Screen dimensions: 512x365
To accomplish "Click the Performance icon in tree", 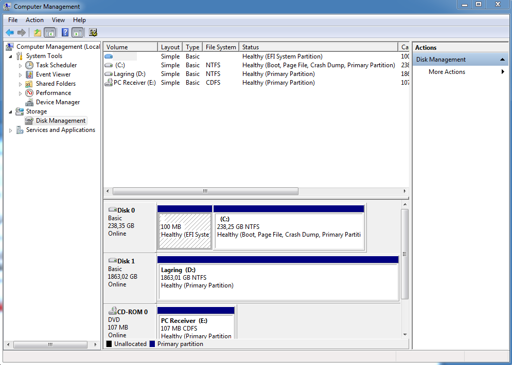I will point(29,93).
